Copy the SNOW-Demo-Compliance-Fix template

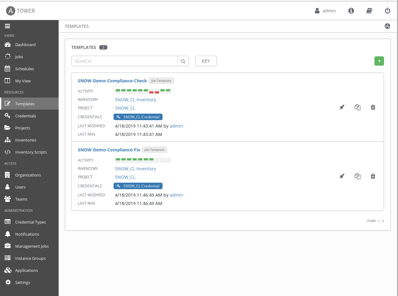(x=357, y=176)
